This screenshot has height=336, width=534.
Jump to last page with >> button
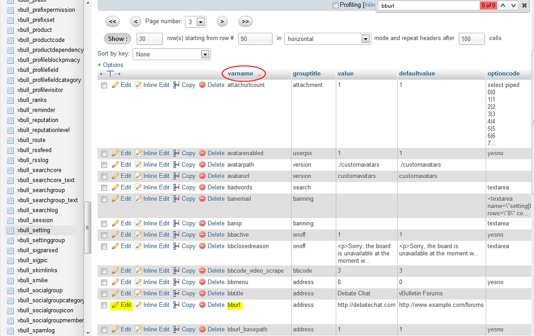click(x=245, y=21)
